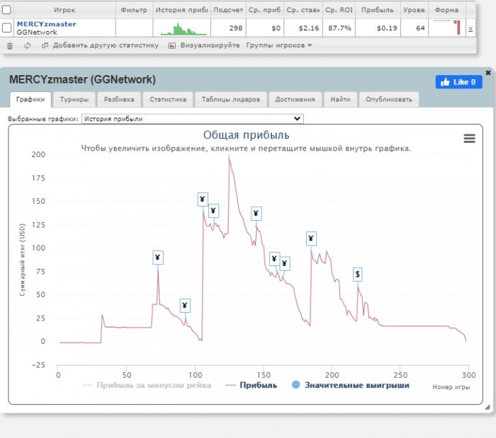Click 'Добавить другую статистику' link
Screen dimensions: 496x438
point(99,45)
